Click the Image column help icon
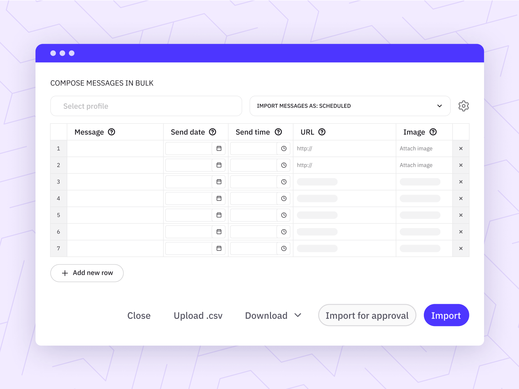 point(433,132)
